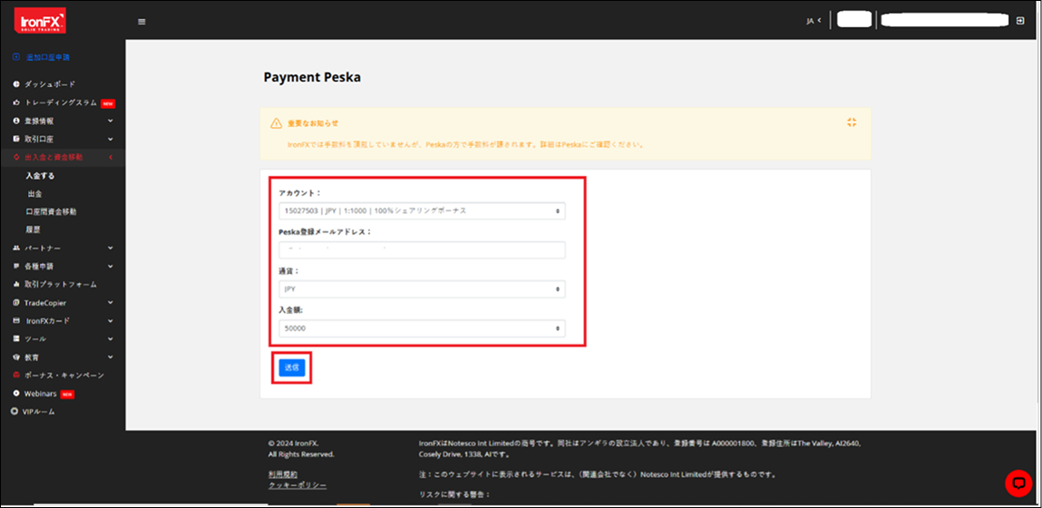Select 口座間資金移動 in the sidebar
Screen dimensions: 1042x508
click(x=51, y=211)
